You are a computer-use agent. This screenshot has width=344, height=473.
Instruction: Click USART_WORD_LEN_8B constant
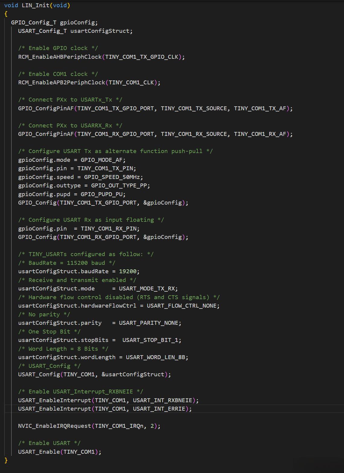156,357
